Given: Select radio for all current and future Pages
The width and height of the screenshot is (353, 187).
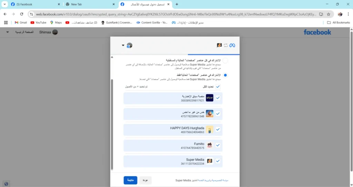Looking at the screenshot, I should [225, 60].
